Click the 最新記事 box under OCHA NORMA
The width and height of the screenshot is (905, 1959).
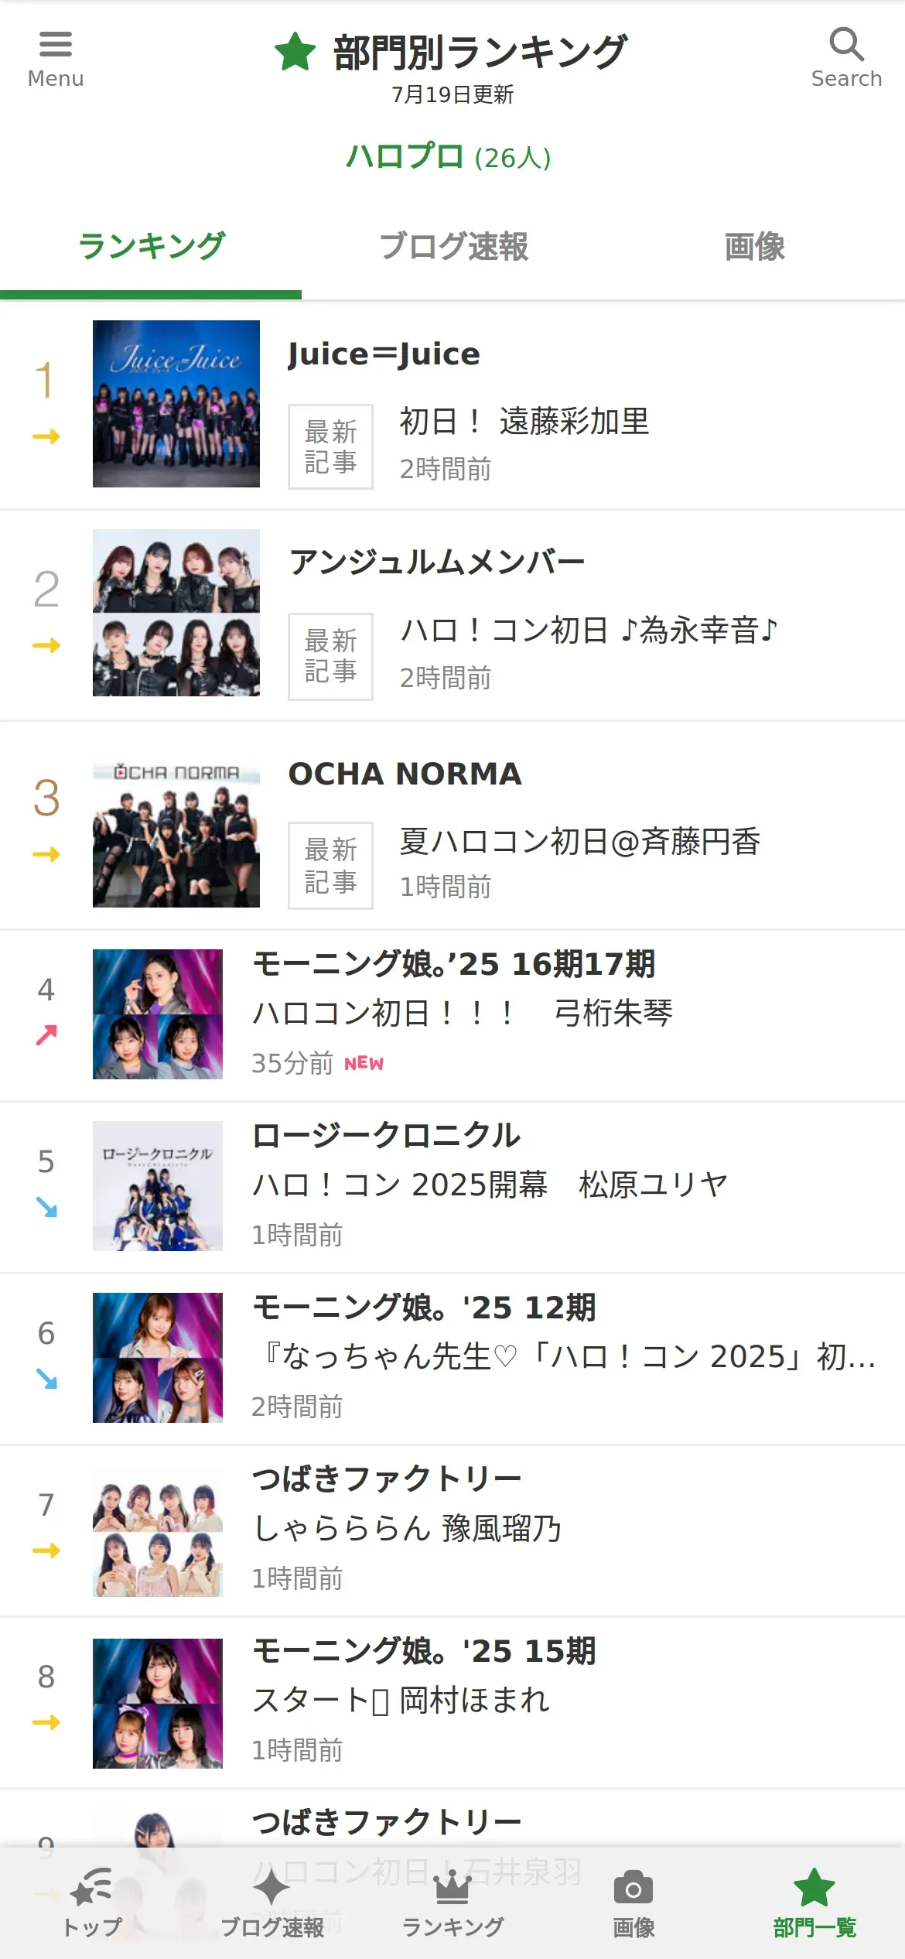330,865
